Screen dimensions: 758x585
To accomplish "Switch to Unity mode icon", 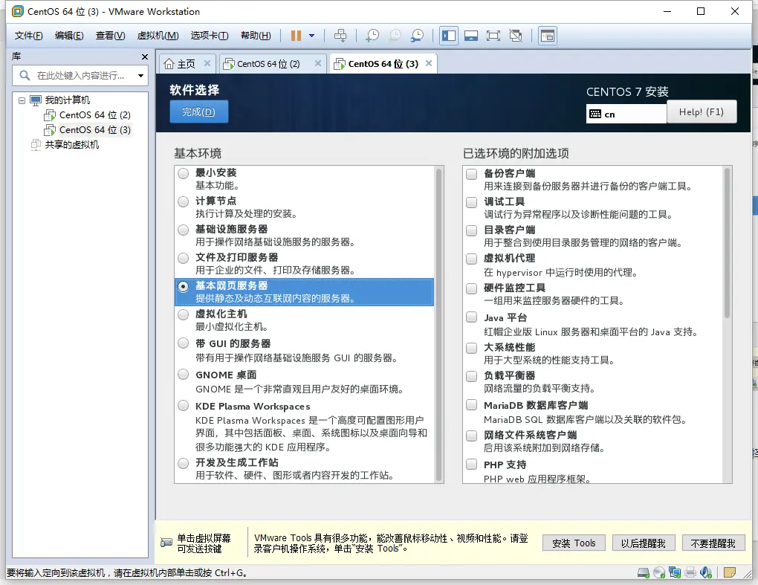I will click(516, 35).
